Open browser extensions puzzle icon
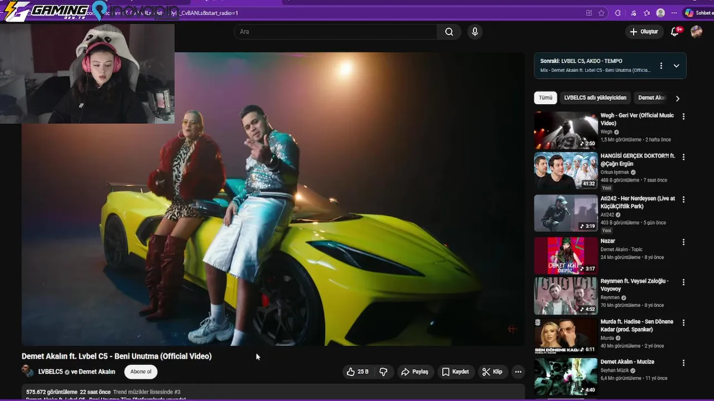The height and width of the screenshot is (401, 714). [x=617, y=13]
